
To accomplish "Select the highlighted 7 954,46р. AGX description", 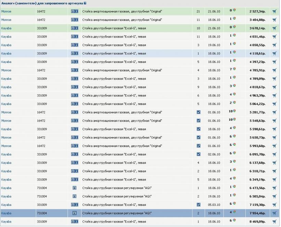I will click(117, 213).
